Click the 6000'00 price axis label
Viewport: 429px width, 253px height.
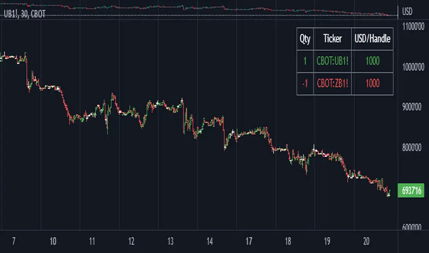click(x=412, y=228)
